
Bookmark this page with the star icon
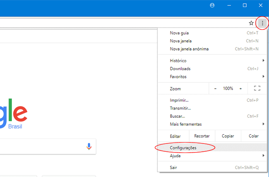coord(251,23)
